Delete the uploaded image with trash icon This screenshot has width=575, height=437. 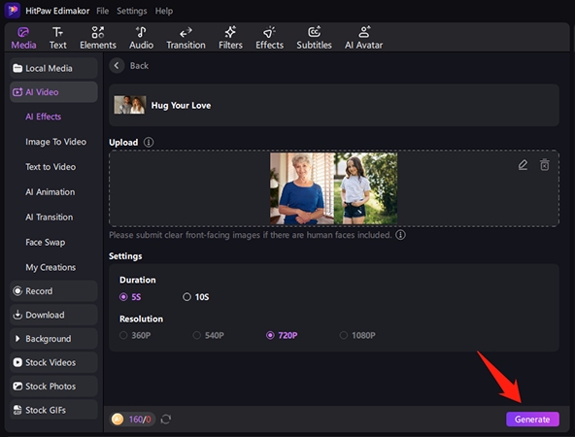(x=545, y=165)
